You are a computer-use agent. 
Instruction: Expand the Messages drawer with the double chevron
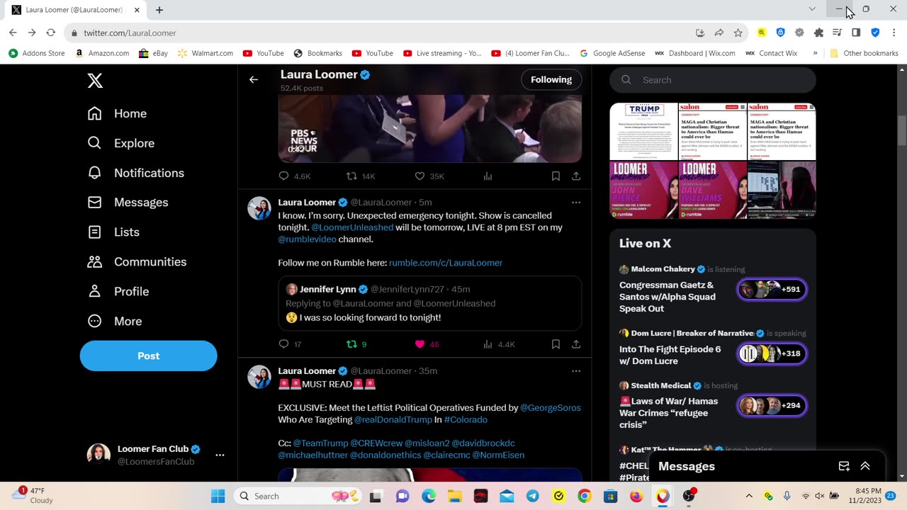coord(865,466)
